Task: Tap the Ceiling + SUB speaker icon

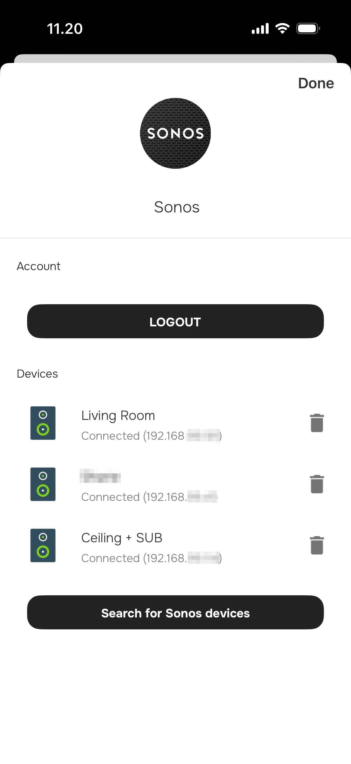Action: coord(43,545)
